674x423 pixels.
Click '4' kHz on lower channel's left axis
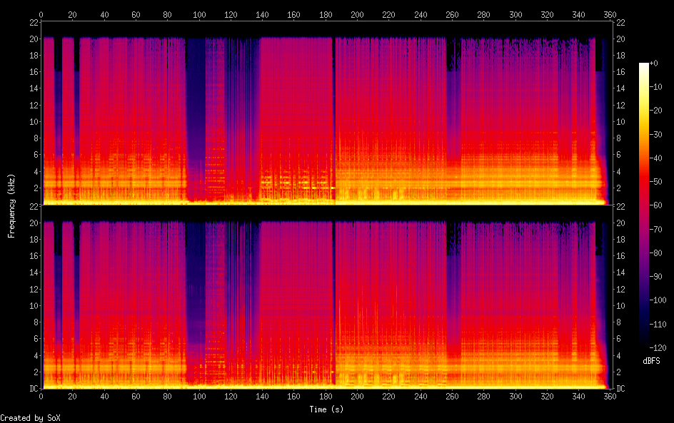[36, 355]
